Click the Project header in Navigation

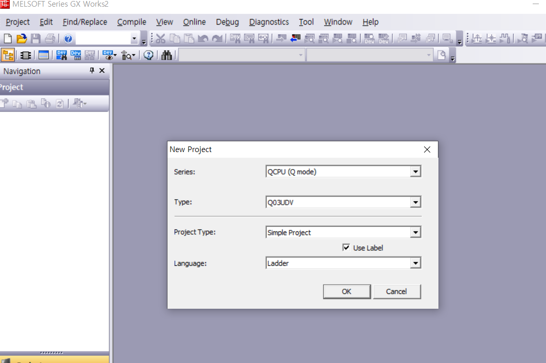click(54, 87)
